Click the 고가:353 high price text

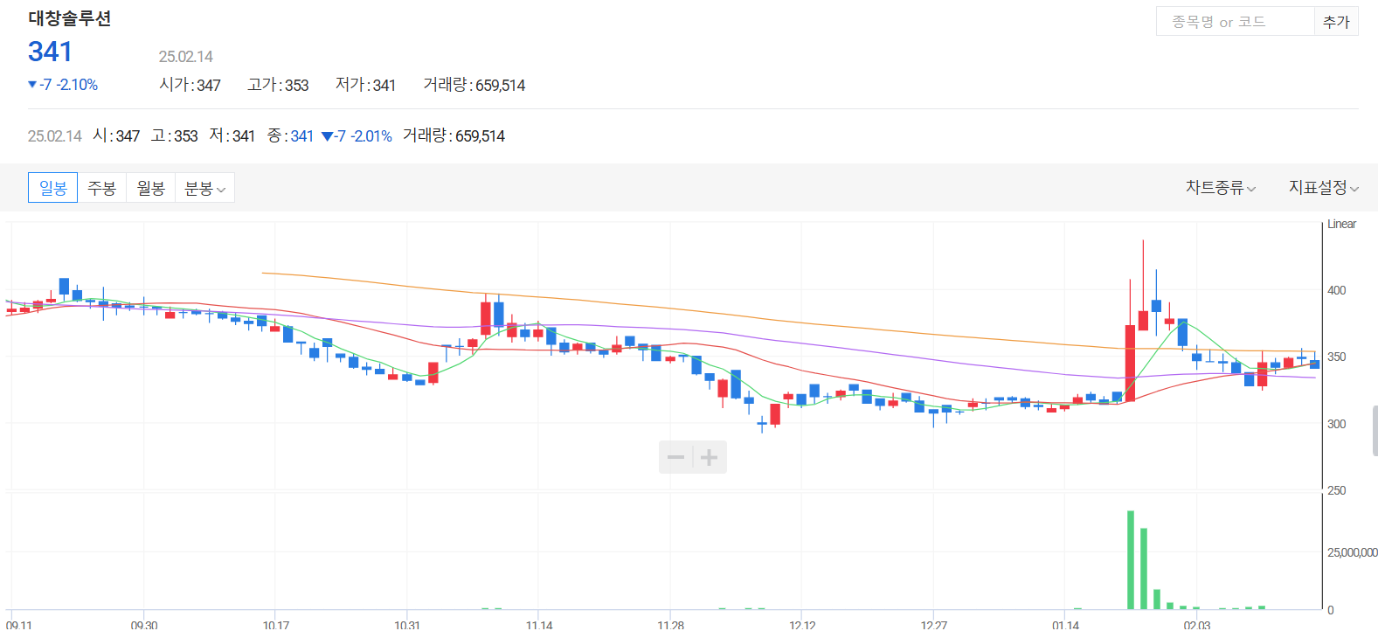(278, 85)
